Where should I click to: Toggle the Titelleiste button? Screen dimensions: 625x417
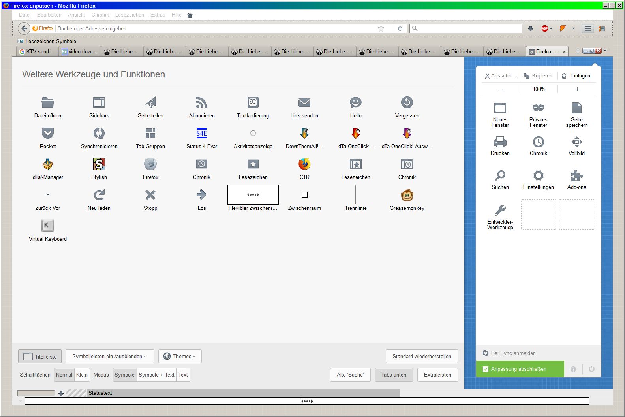40,357
